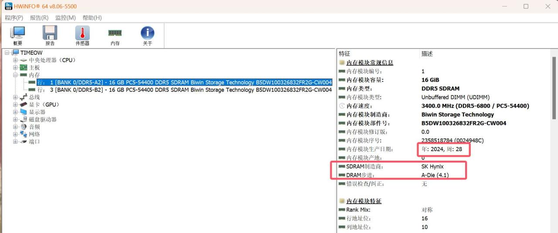Click the 3400.0 MHz memory speed value
This screenshot has height=233, width=558.
[x=475, y=106]
